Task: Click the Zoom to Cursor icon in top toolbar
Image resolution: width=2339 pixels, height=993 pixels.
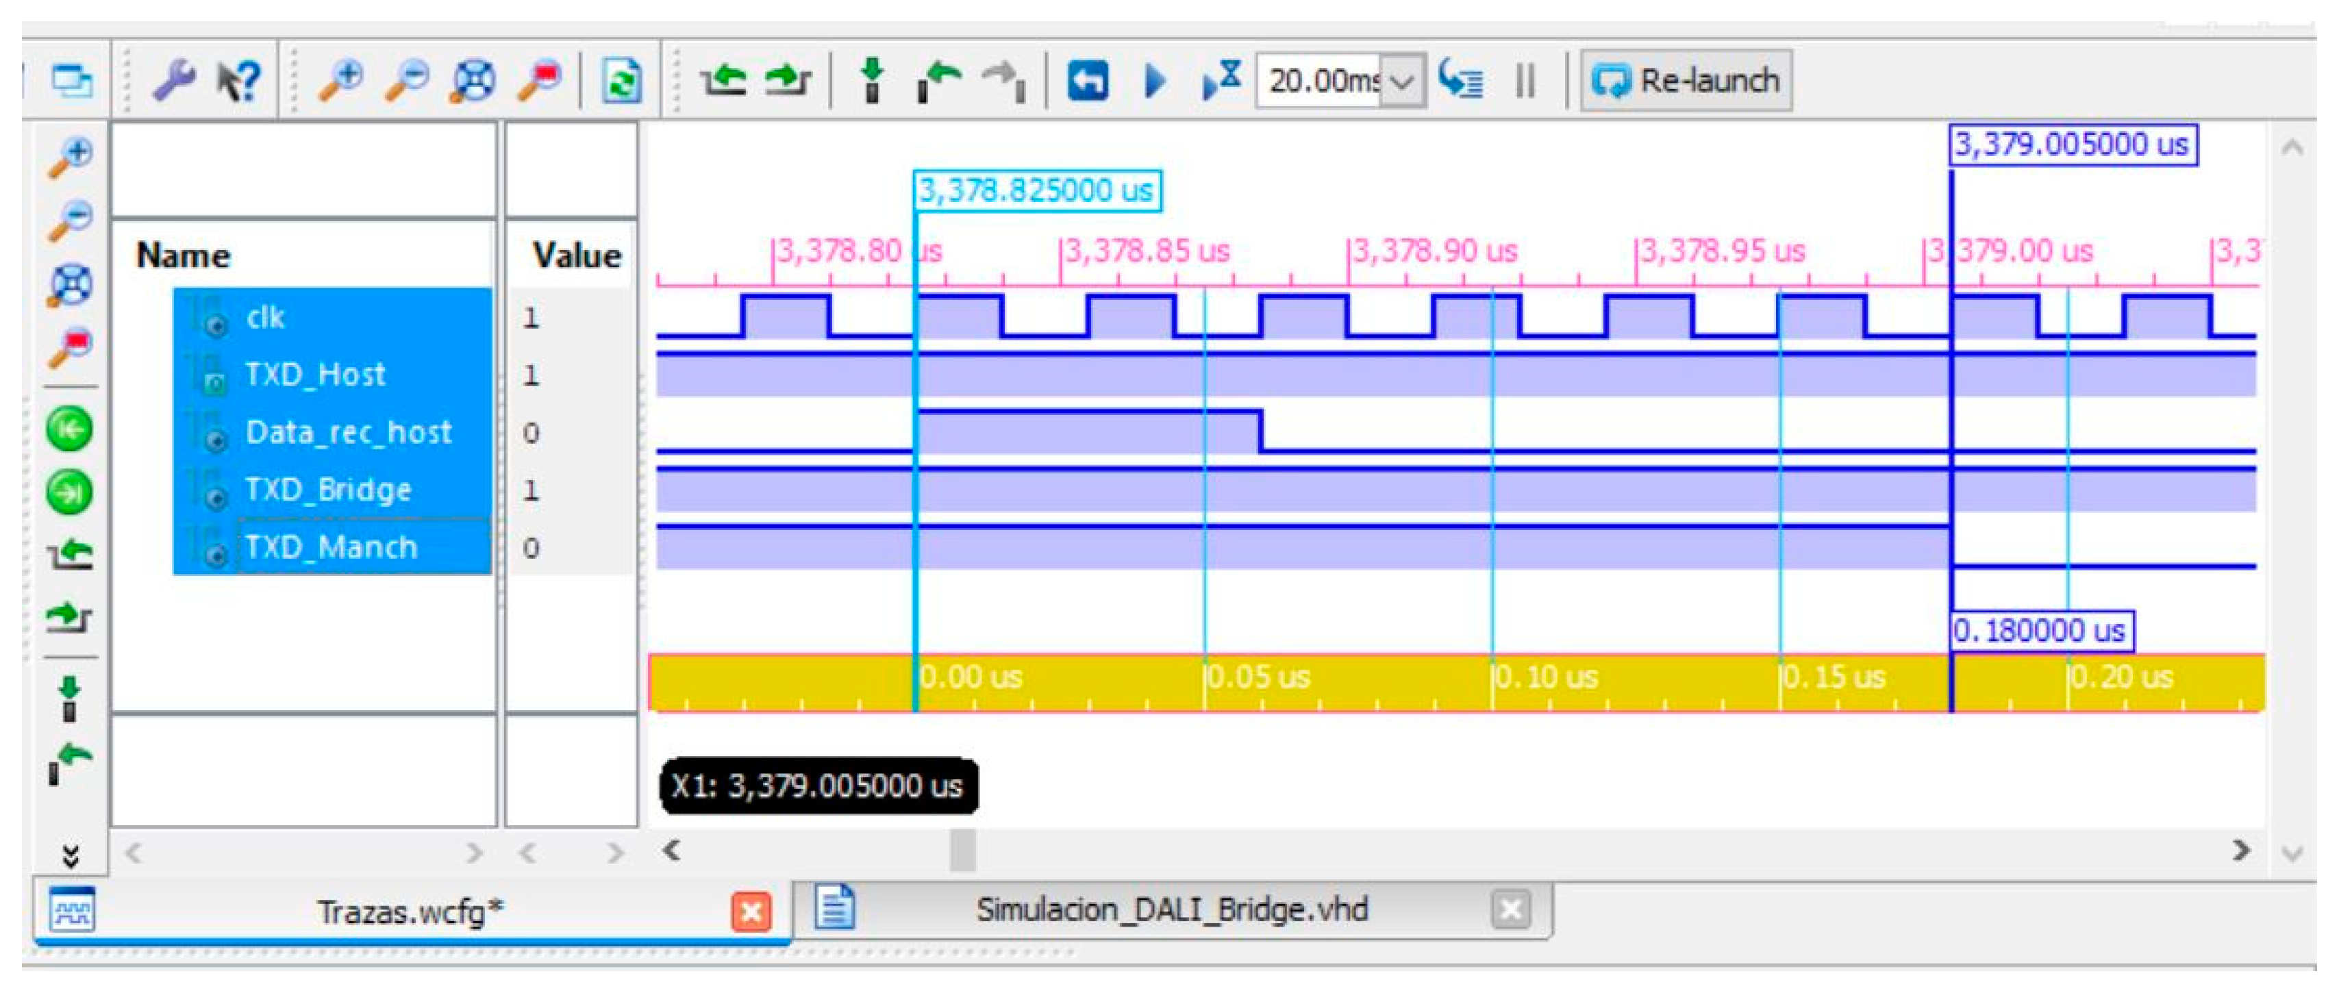Action: [x=540, y=80]
